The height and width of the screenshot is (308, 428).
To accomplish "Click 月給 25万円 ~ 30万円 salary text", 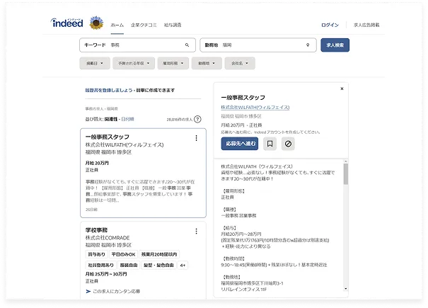I will click(x=106, y=274).
